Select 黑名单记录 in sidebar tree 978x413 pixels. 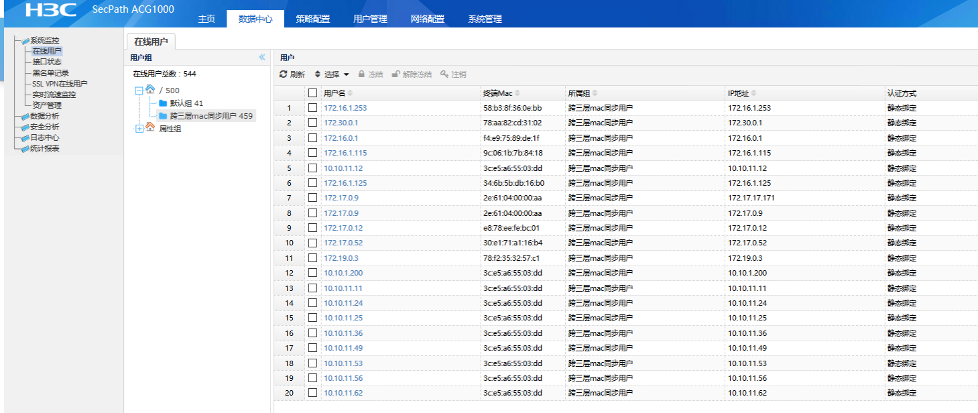(x=51, y=73)
